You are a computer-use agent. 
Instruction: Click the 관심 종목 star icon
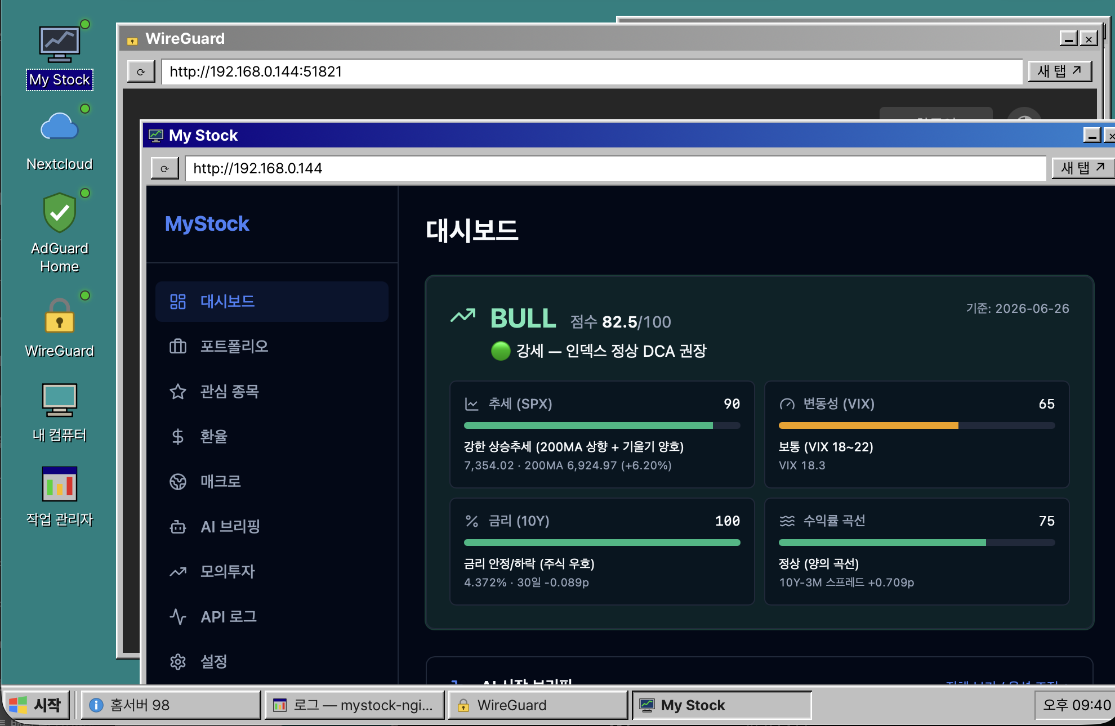(178, 391)
